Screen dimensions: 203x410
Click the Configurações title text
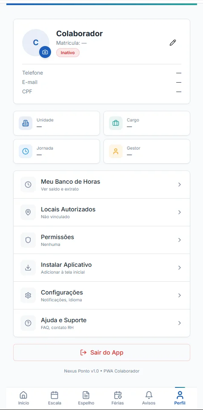coord(62,293)
